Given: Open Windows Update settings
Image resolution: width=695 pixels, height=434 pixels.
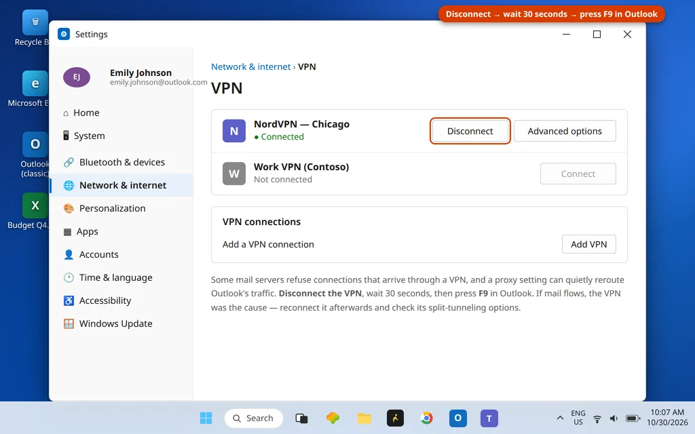Looking at the screenshot, I should pos(122,323).
